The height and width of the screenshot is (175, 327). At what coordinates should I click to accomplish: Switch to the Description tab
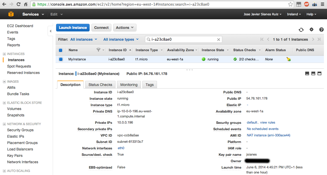[x=70, y=85]
